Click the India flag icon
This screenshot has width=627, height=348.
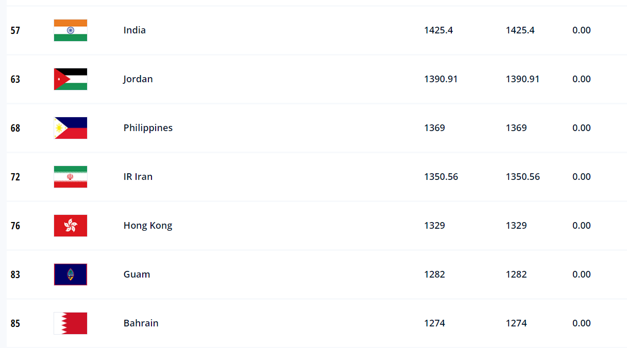71,30
